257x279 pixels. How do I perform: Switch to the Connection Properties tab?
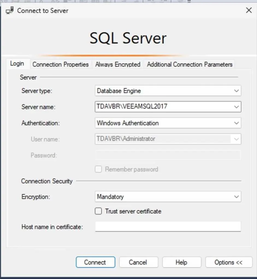pyautogui.click(x=60, y=64)
